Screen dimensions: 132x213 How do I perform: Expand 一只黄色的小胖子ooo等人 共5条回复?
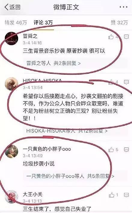click(70, 176)
